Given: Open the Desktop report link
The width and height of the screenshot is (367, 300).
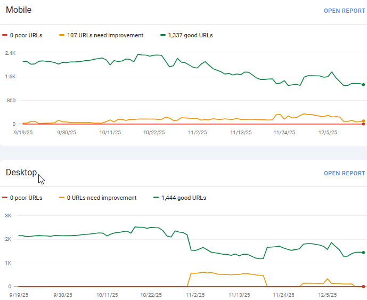Looking at the screenshot, I should [x=344, y=173].
